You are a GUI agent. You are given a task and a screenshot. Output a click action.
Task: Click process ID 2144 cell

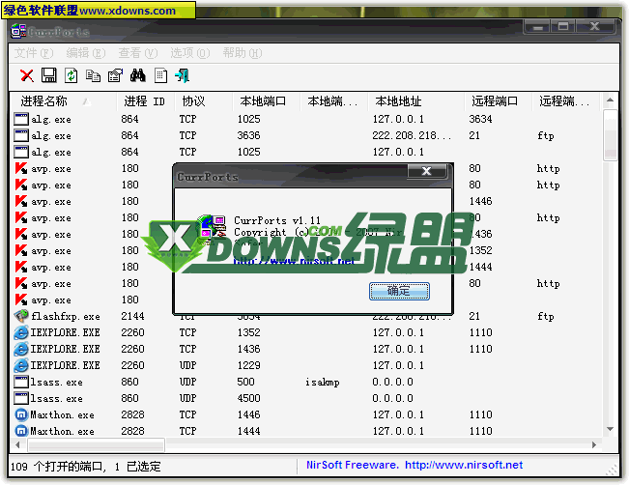[x=132, y=316]
